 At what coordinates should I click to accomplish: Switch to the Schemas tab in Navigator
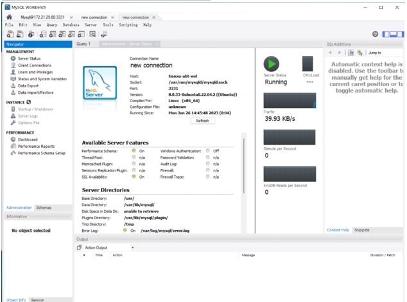(x=44, y=208)
